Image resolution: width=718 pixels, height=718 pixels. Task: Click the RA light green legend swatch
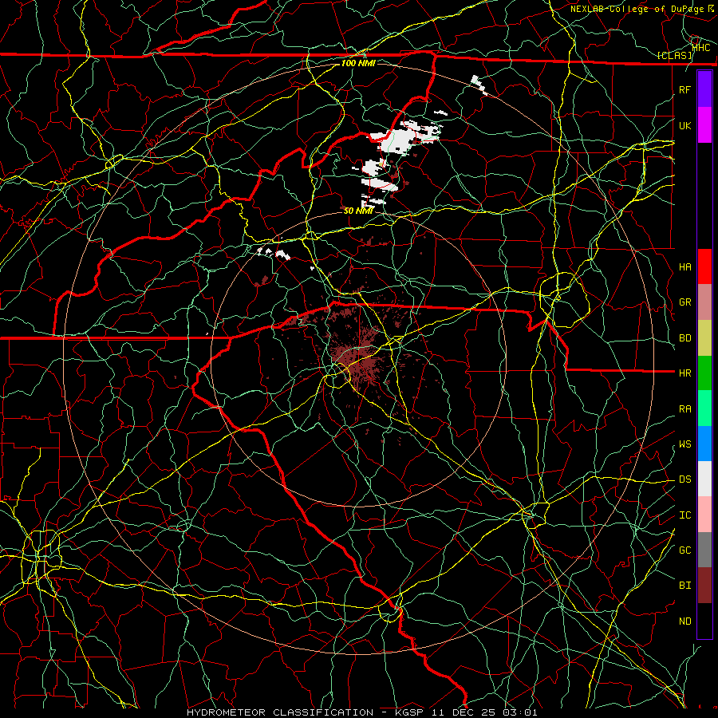pos(704,408)
